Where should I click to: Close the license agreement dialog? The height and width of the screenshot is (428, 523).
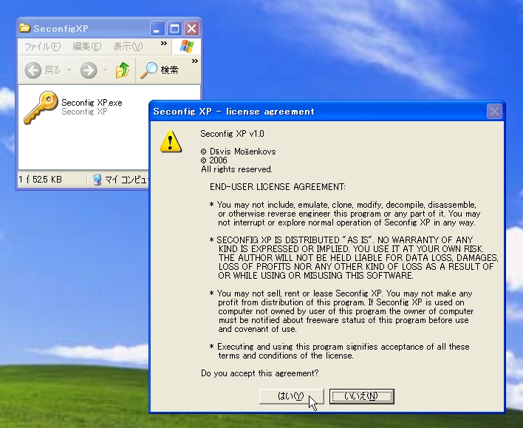point(494,112)
